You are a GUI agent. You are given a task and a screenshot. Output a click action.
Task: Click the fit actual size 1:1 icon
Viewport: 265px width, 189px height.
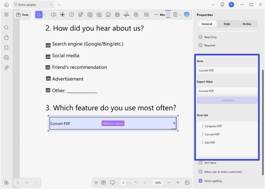[x=187, y=183]
